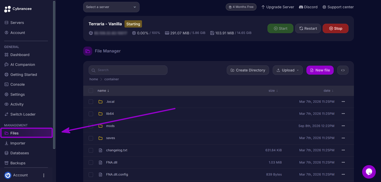Viewport: 381px width, 182px height.
Task: Click the Settings gear icon in sidebar
Action: 6,94
